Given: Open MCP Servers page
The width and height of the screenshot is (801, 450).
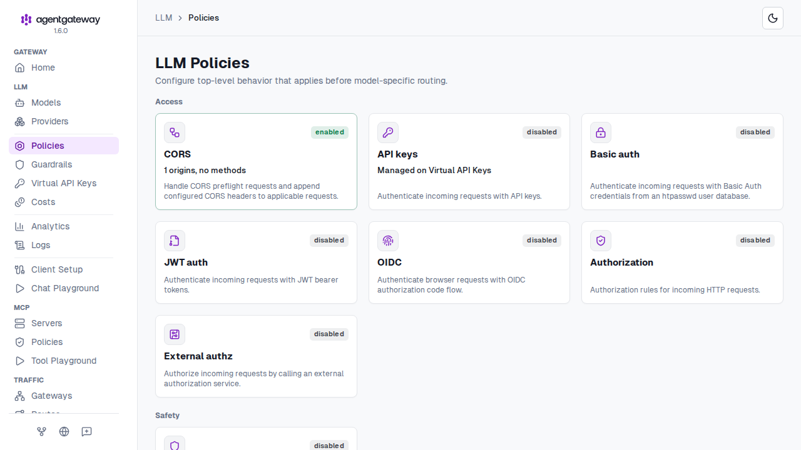Looking at the screenshot, I should click(x=64, y=323).
